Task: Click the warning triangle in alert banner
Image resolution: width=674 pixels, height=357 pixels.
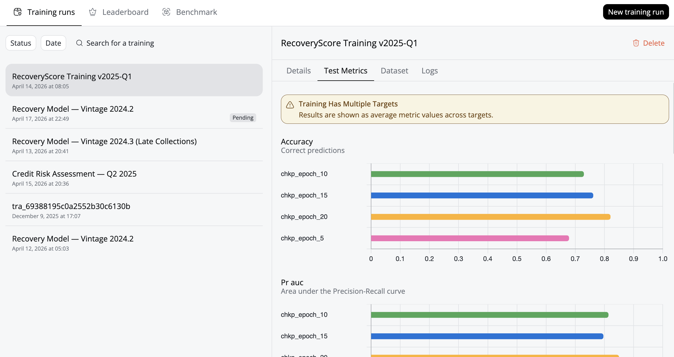Action: point(290,105)
